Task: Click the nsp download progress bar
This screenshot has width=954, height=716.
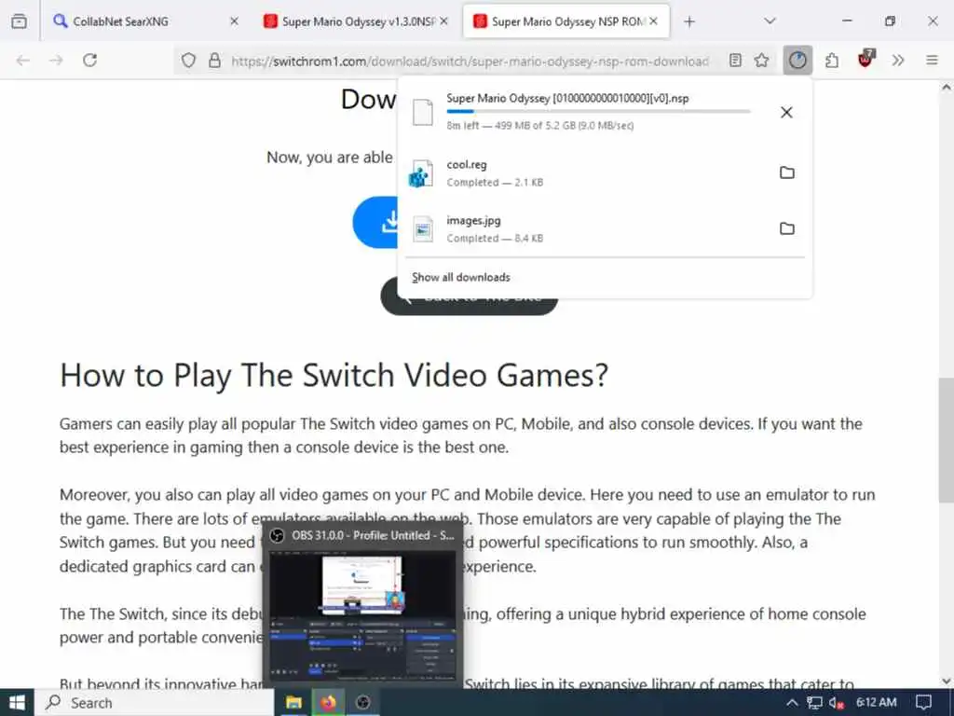Action: 598,112
